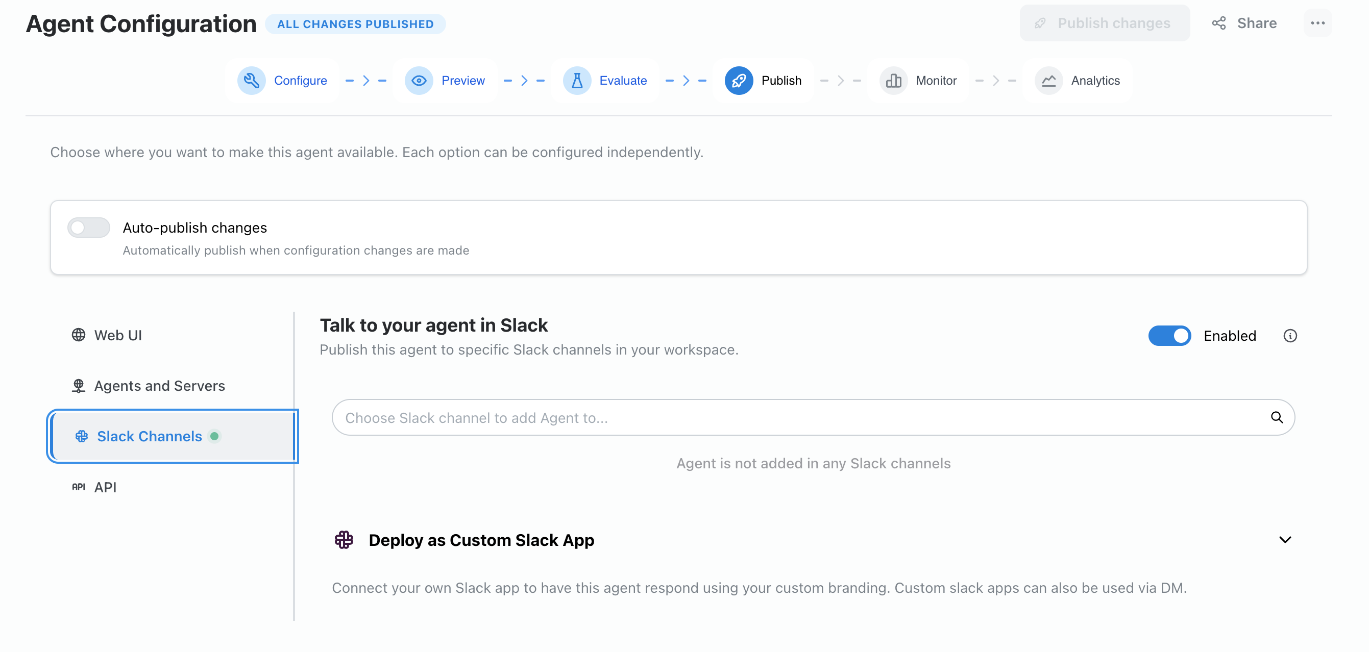Open Agents and Servers section
Image resolution: width=1369 pixels, height=652 pixels.
(x=159, y=386)
